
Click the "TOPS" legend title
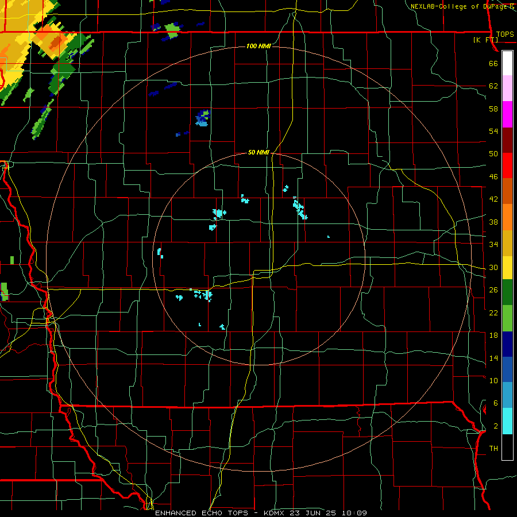[x=504, y=34]
